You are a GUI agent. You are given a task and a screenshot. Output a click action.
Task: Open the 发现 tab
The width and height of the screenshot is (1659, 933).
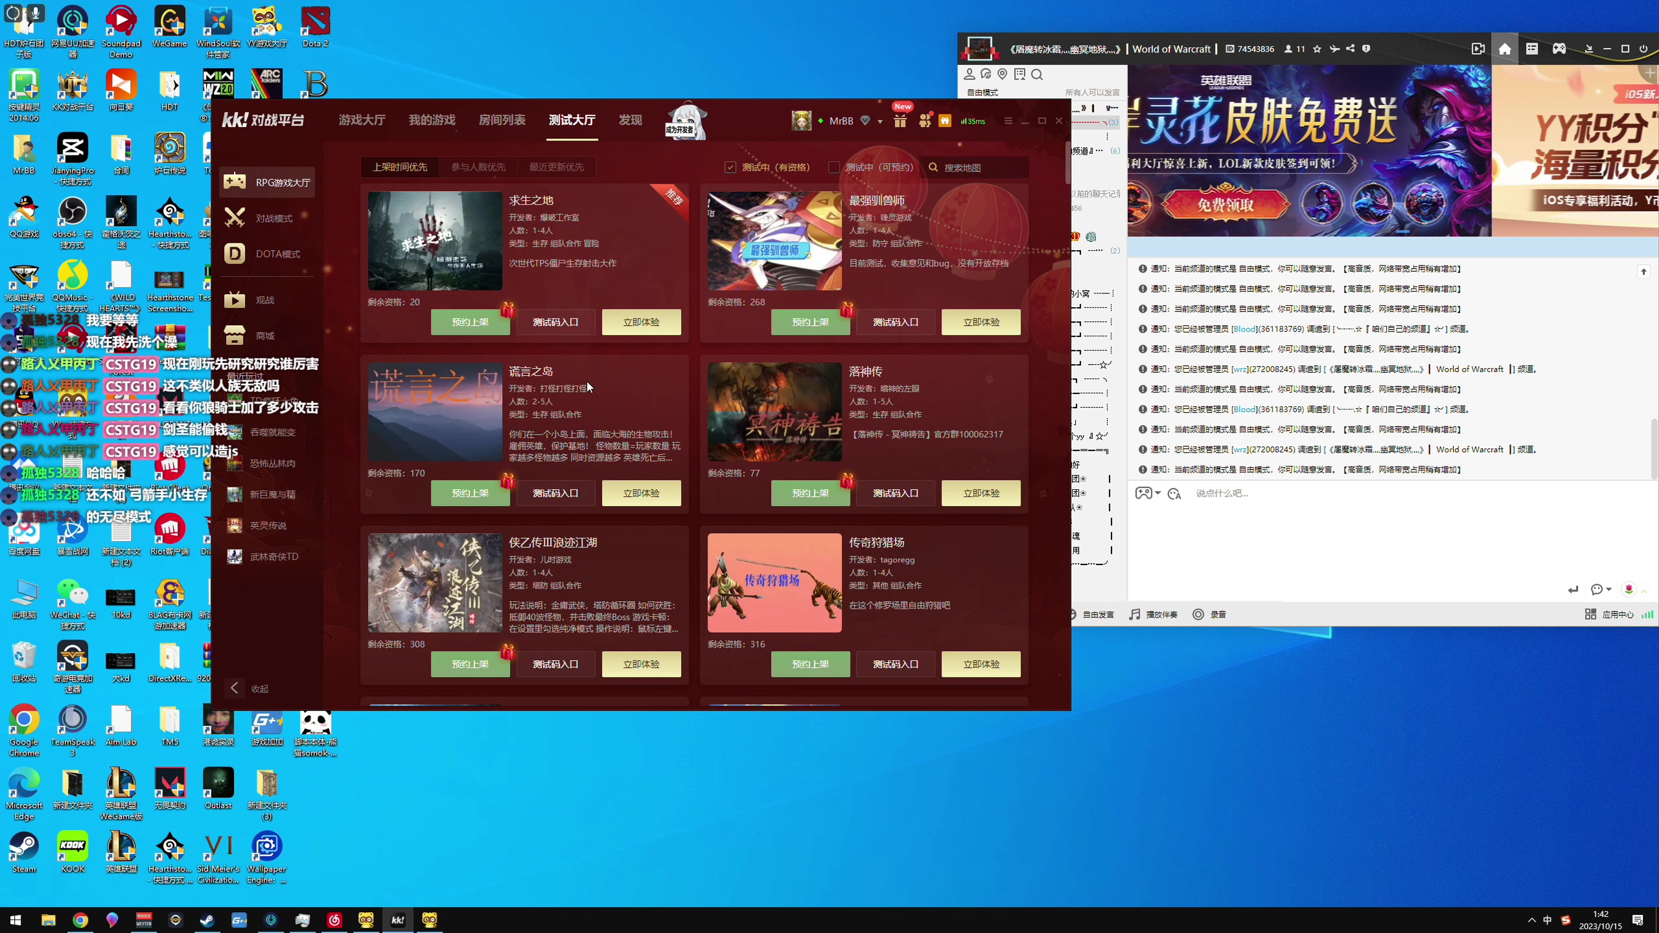point(630,121)
